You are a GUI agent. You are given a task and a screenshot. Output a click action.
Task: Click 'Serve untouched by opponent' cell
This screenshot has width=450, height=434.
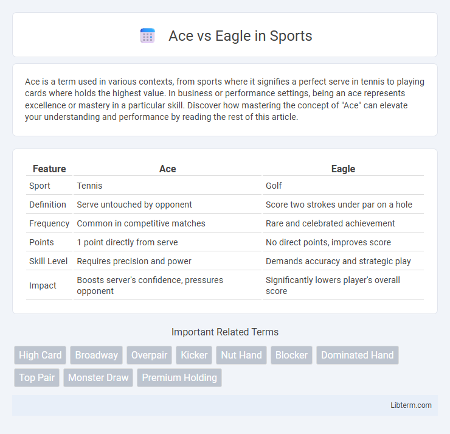point(168,205)
